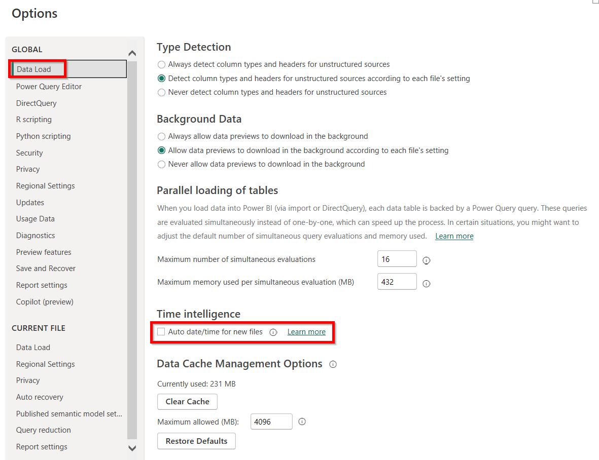599x460 pixels.
Task: Click info icon beside maximum memory field
Action: click(427, 283)
